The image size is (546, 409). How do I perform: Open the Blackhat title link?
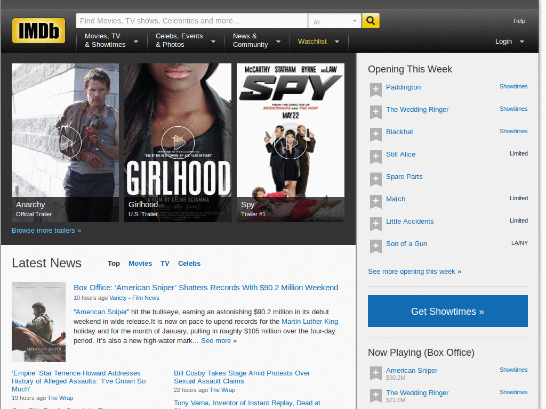click(x=399, y=132)
